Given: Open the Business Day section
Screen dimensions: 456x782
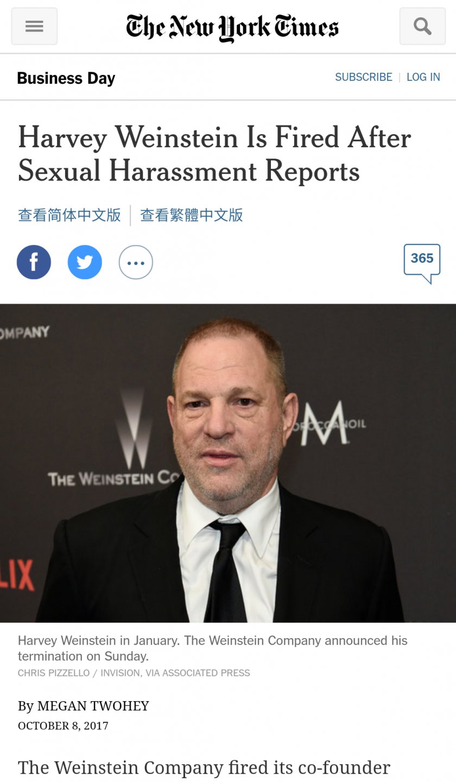Looking at the screenshot, I should coord(66,78).
